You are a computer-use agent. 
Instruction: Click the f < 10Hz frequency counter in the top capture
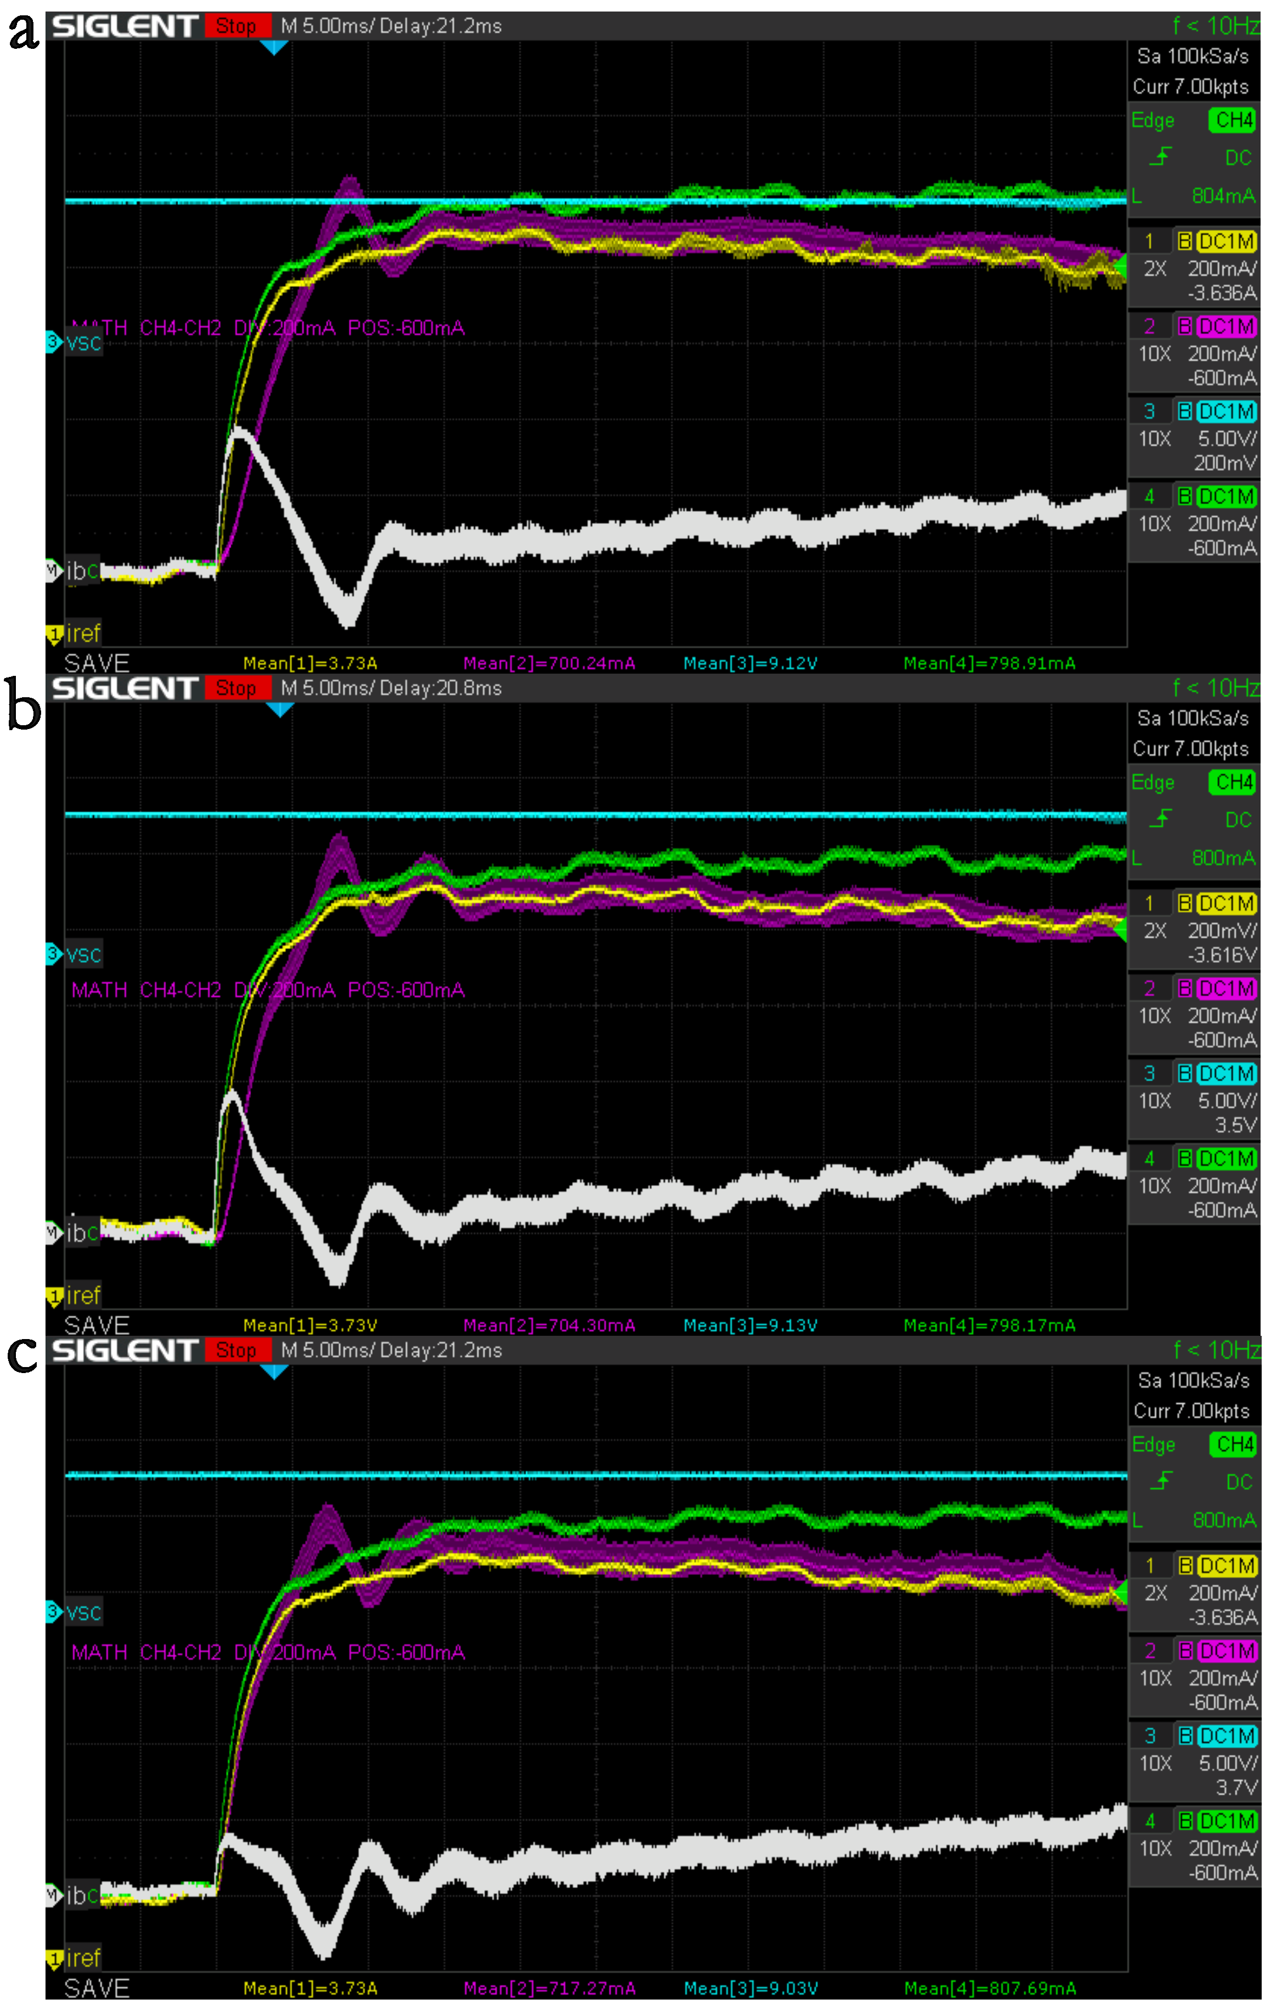pos(1217,26)
